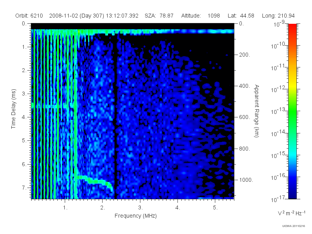Click the '10⁻¹⁰' color scale label

(x=278, y=45)
